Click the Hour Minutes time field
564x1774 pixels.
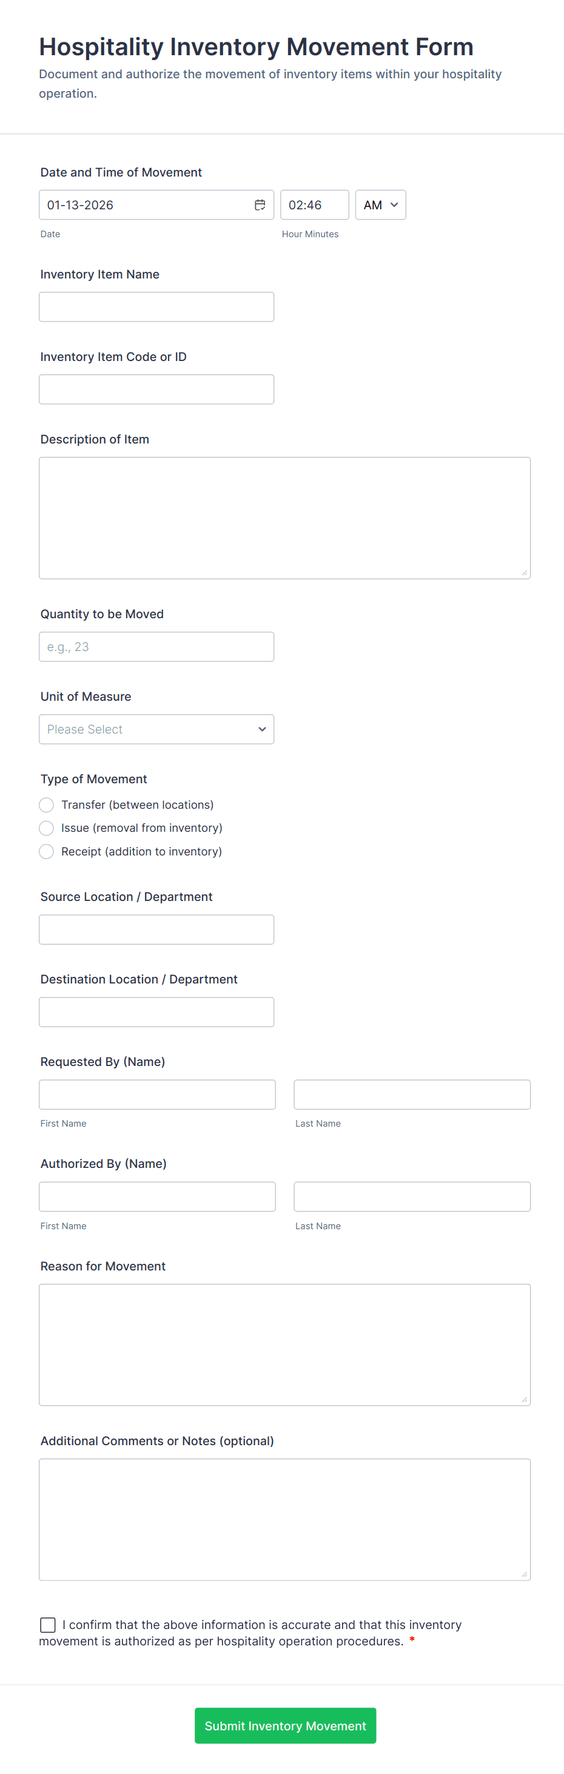pos(314,205)
